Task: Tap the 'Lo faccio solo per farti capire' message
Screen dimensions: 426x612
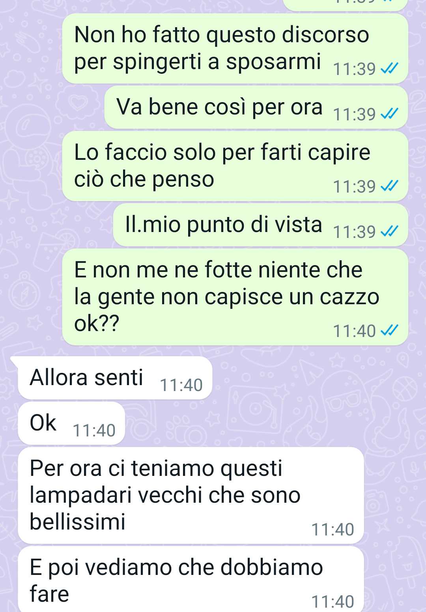Action: point(235,166)
